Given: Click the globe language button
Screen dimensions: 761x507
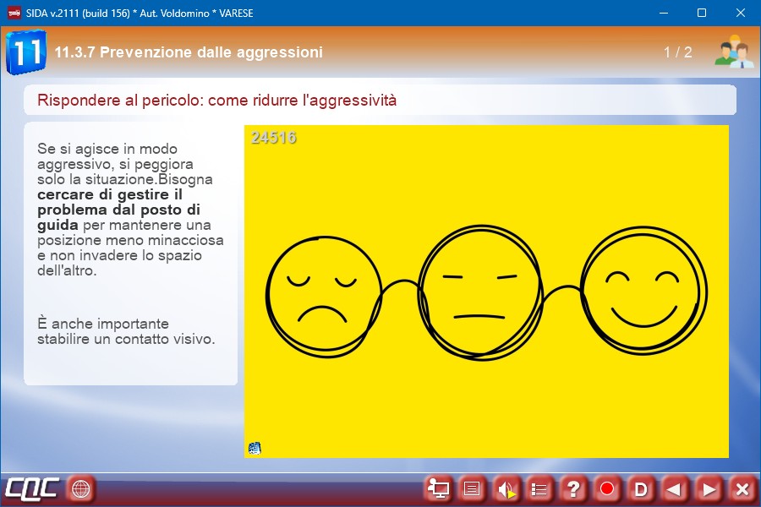Looking at the screenshot, I should 81,488.
